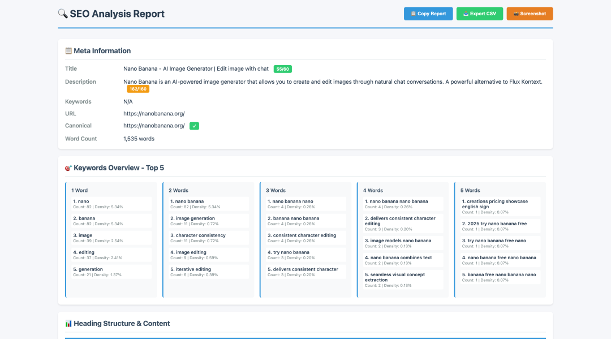
Task: Click the clipboard icon next to Meta Information
Action: click(x=68, y=51)
